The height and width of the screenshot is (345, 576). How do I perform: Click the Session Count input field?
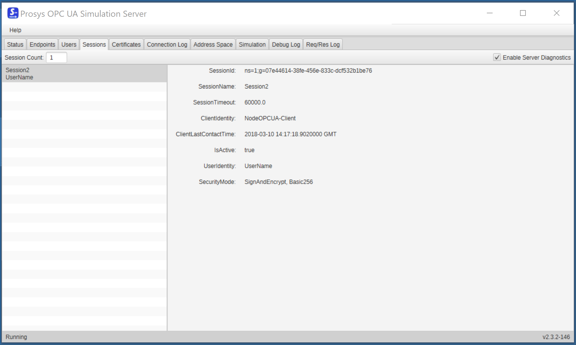click(x=56, y=57)
